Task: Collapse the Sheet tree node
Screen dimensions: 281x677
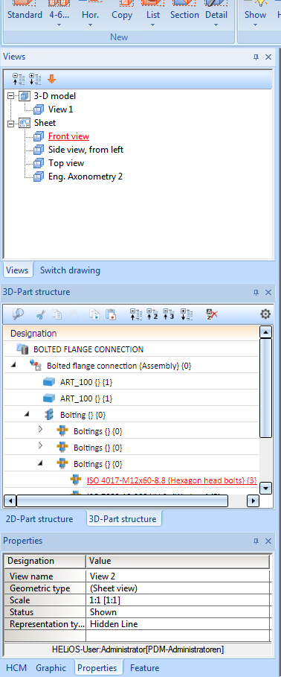Action: [x=11, y=123]
